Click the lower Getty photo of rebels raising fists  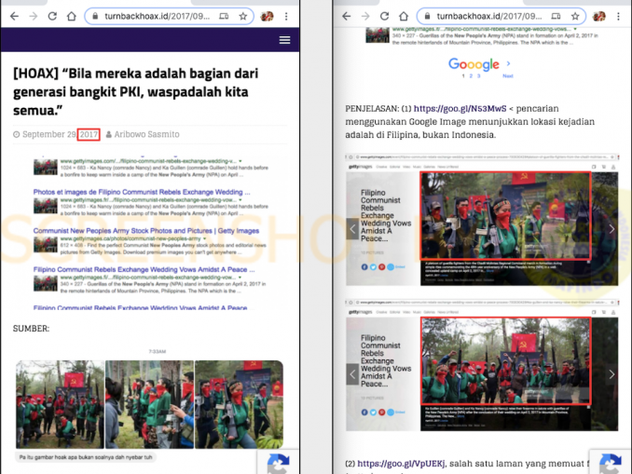tap(505, 360)
